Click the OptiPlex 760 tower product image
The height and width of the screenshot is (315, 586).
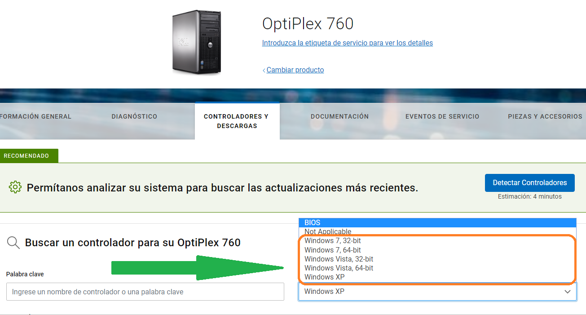click(x=197, y=42)
